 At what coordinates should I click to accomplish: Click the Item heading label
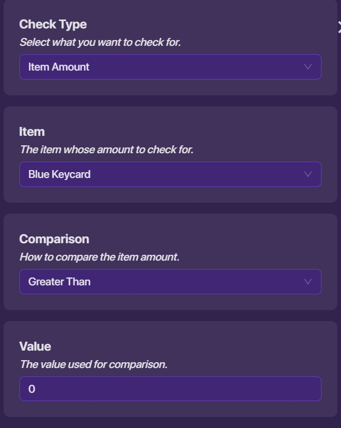coord(32,132)
